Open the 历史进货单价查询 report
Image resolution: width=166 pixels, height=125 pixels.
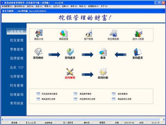tap(47, 94)
